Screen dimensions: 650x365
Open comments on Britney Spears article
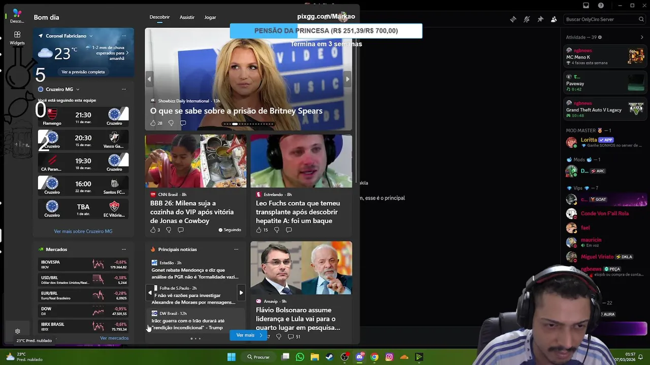(x=183, y=123)
